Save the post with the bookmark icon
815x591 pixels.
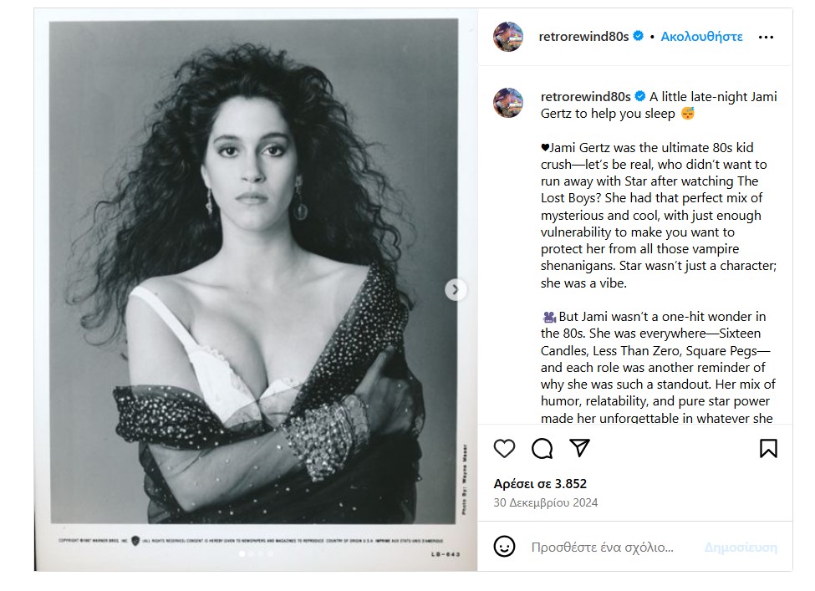tap(768, 449)
